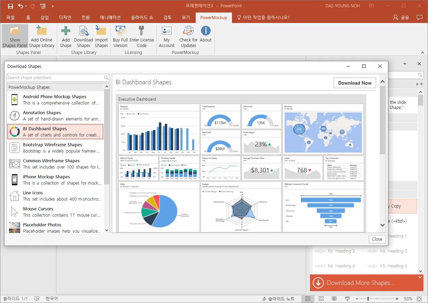This screenshot has height=303, width=428.
Task: Open the My Account icon
Action: (166, 31)
